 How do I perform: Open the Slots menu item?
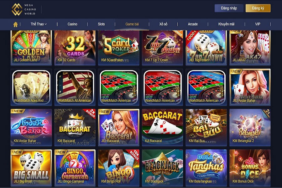point(101,24)
